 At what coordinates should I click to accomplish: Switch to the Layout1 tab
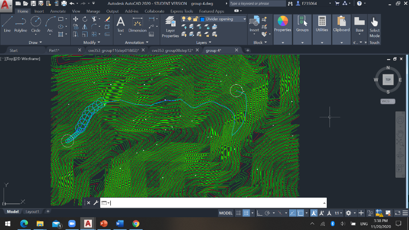pyautogui.click(x=32, y=212)
